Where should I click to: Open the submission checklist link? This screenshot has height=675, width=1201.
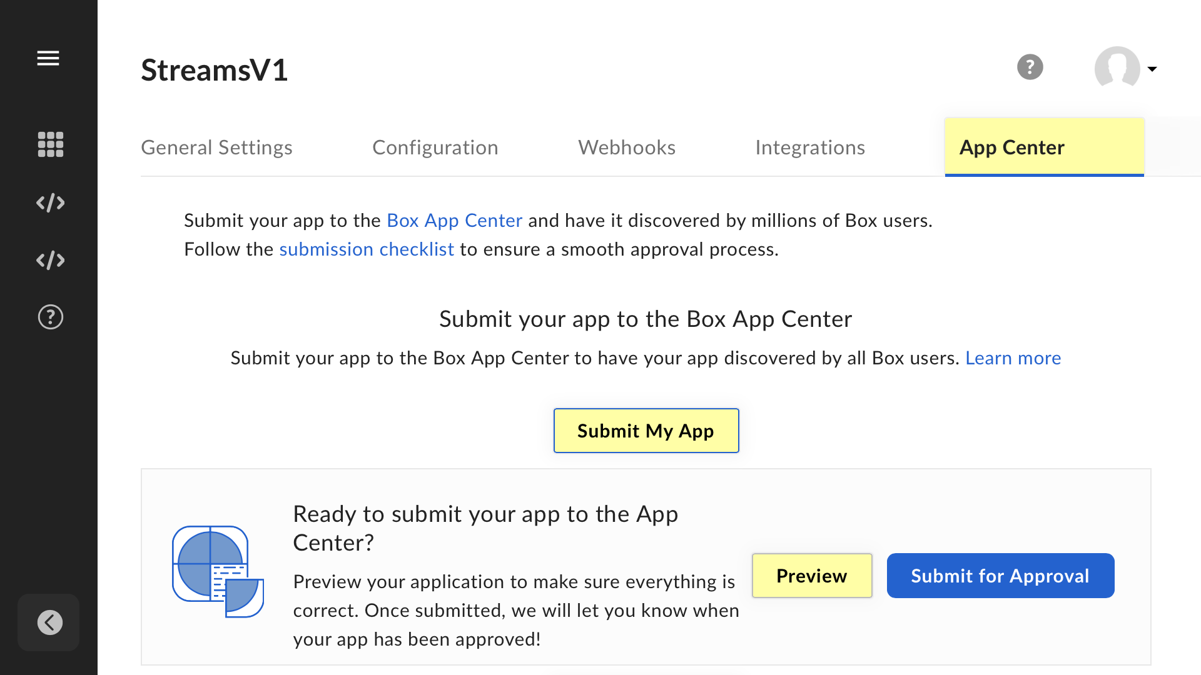pyautogui.click(x=367, y=249)
